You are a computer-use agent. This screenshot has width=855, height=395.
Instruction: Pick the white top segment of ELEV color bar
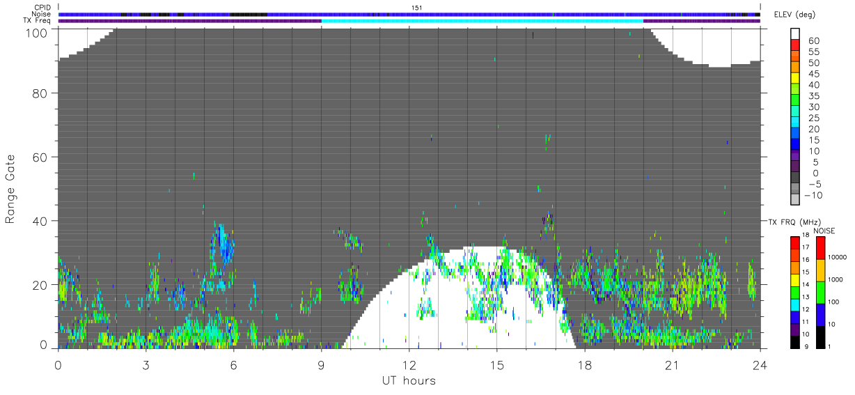point(796,33)
